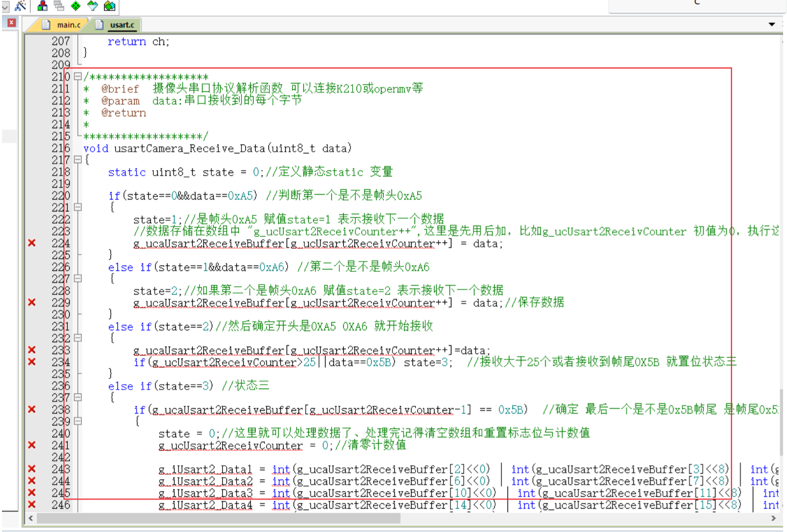Click 'else if(state==3)' on line 236
Image resolution: width=787 pixels, height=532 pixels.
[161, 386]
